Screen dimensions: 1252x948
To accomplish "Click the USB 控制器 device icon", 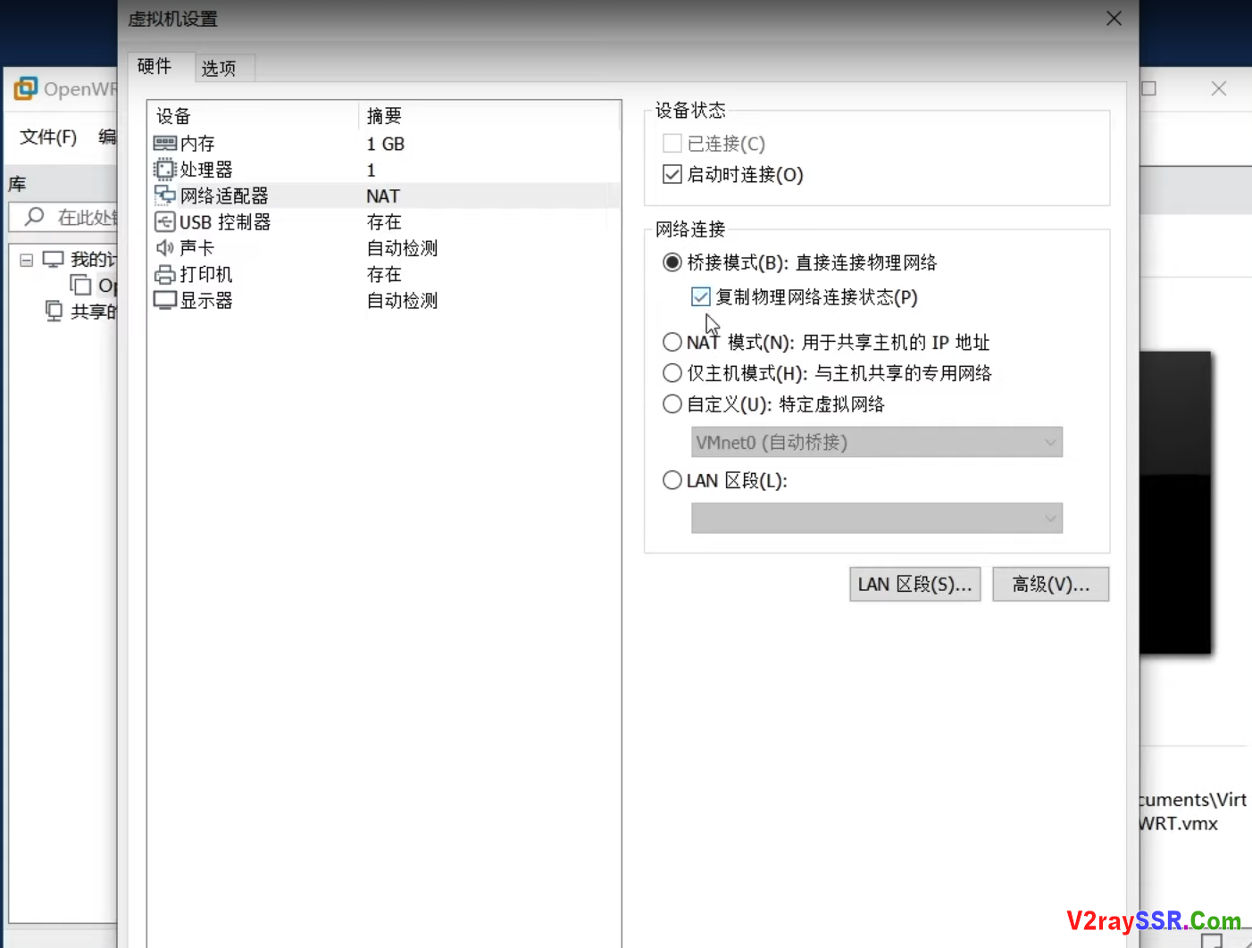I will [166, 221].
